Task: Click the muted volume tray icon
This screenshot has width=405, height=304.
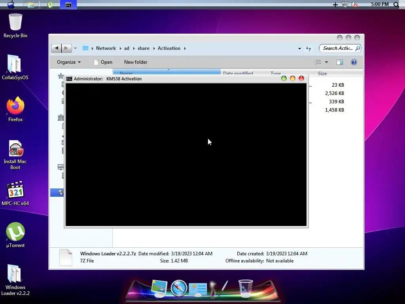Action: coord(354,5)
